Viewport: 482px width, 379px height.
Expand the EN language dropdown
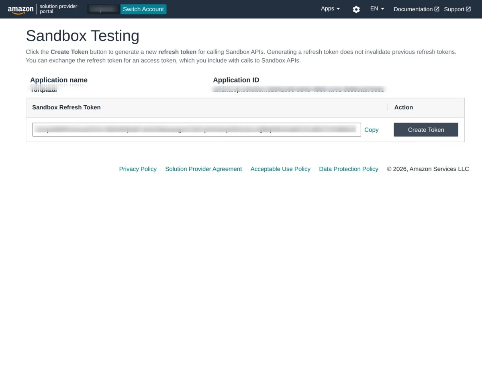pyautogui.click(x=377, y=8)
